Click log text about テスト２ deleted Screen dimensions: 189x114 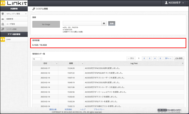(x=101, y=97)
